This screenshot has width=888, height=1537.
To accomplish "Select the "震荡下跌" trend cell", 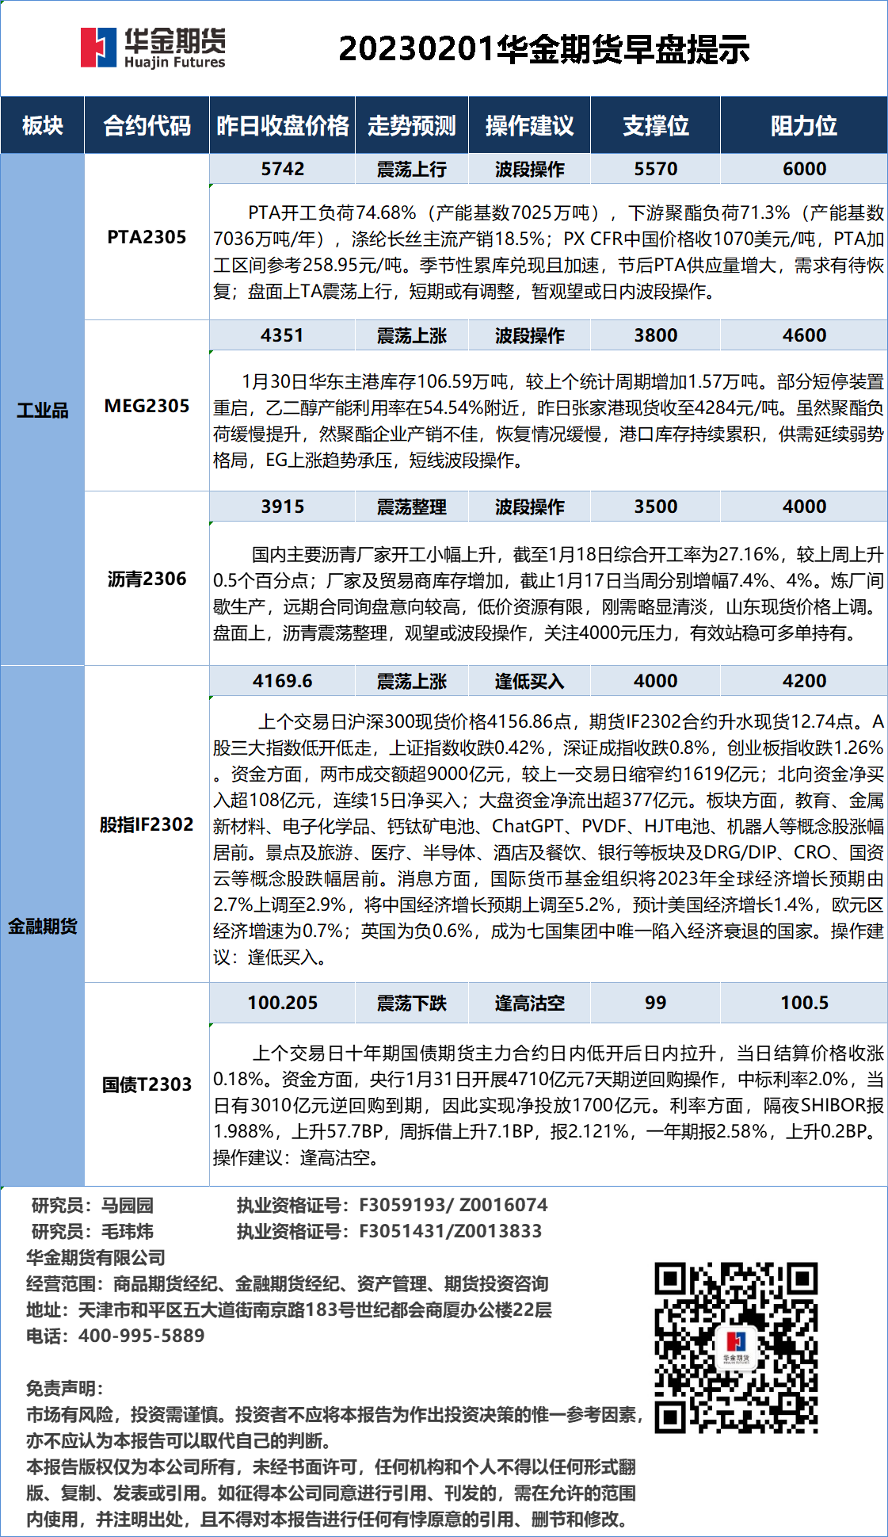I will (412, 1003).
